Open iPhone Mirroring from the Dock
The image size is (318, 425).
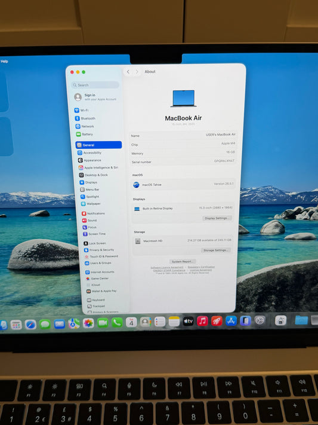click(245, 321)
